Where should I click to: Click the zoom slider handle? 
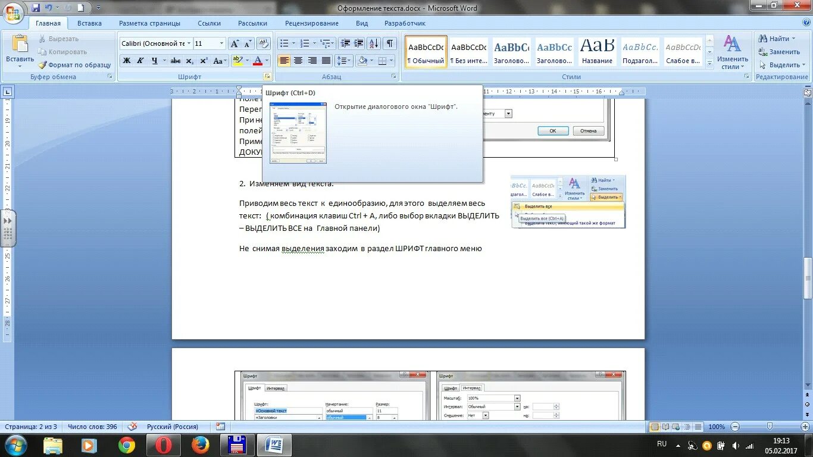(770, 427)
